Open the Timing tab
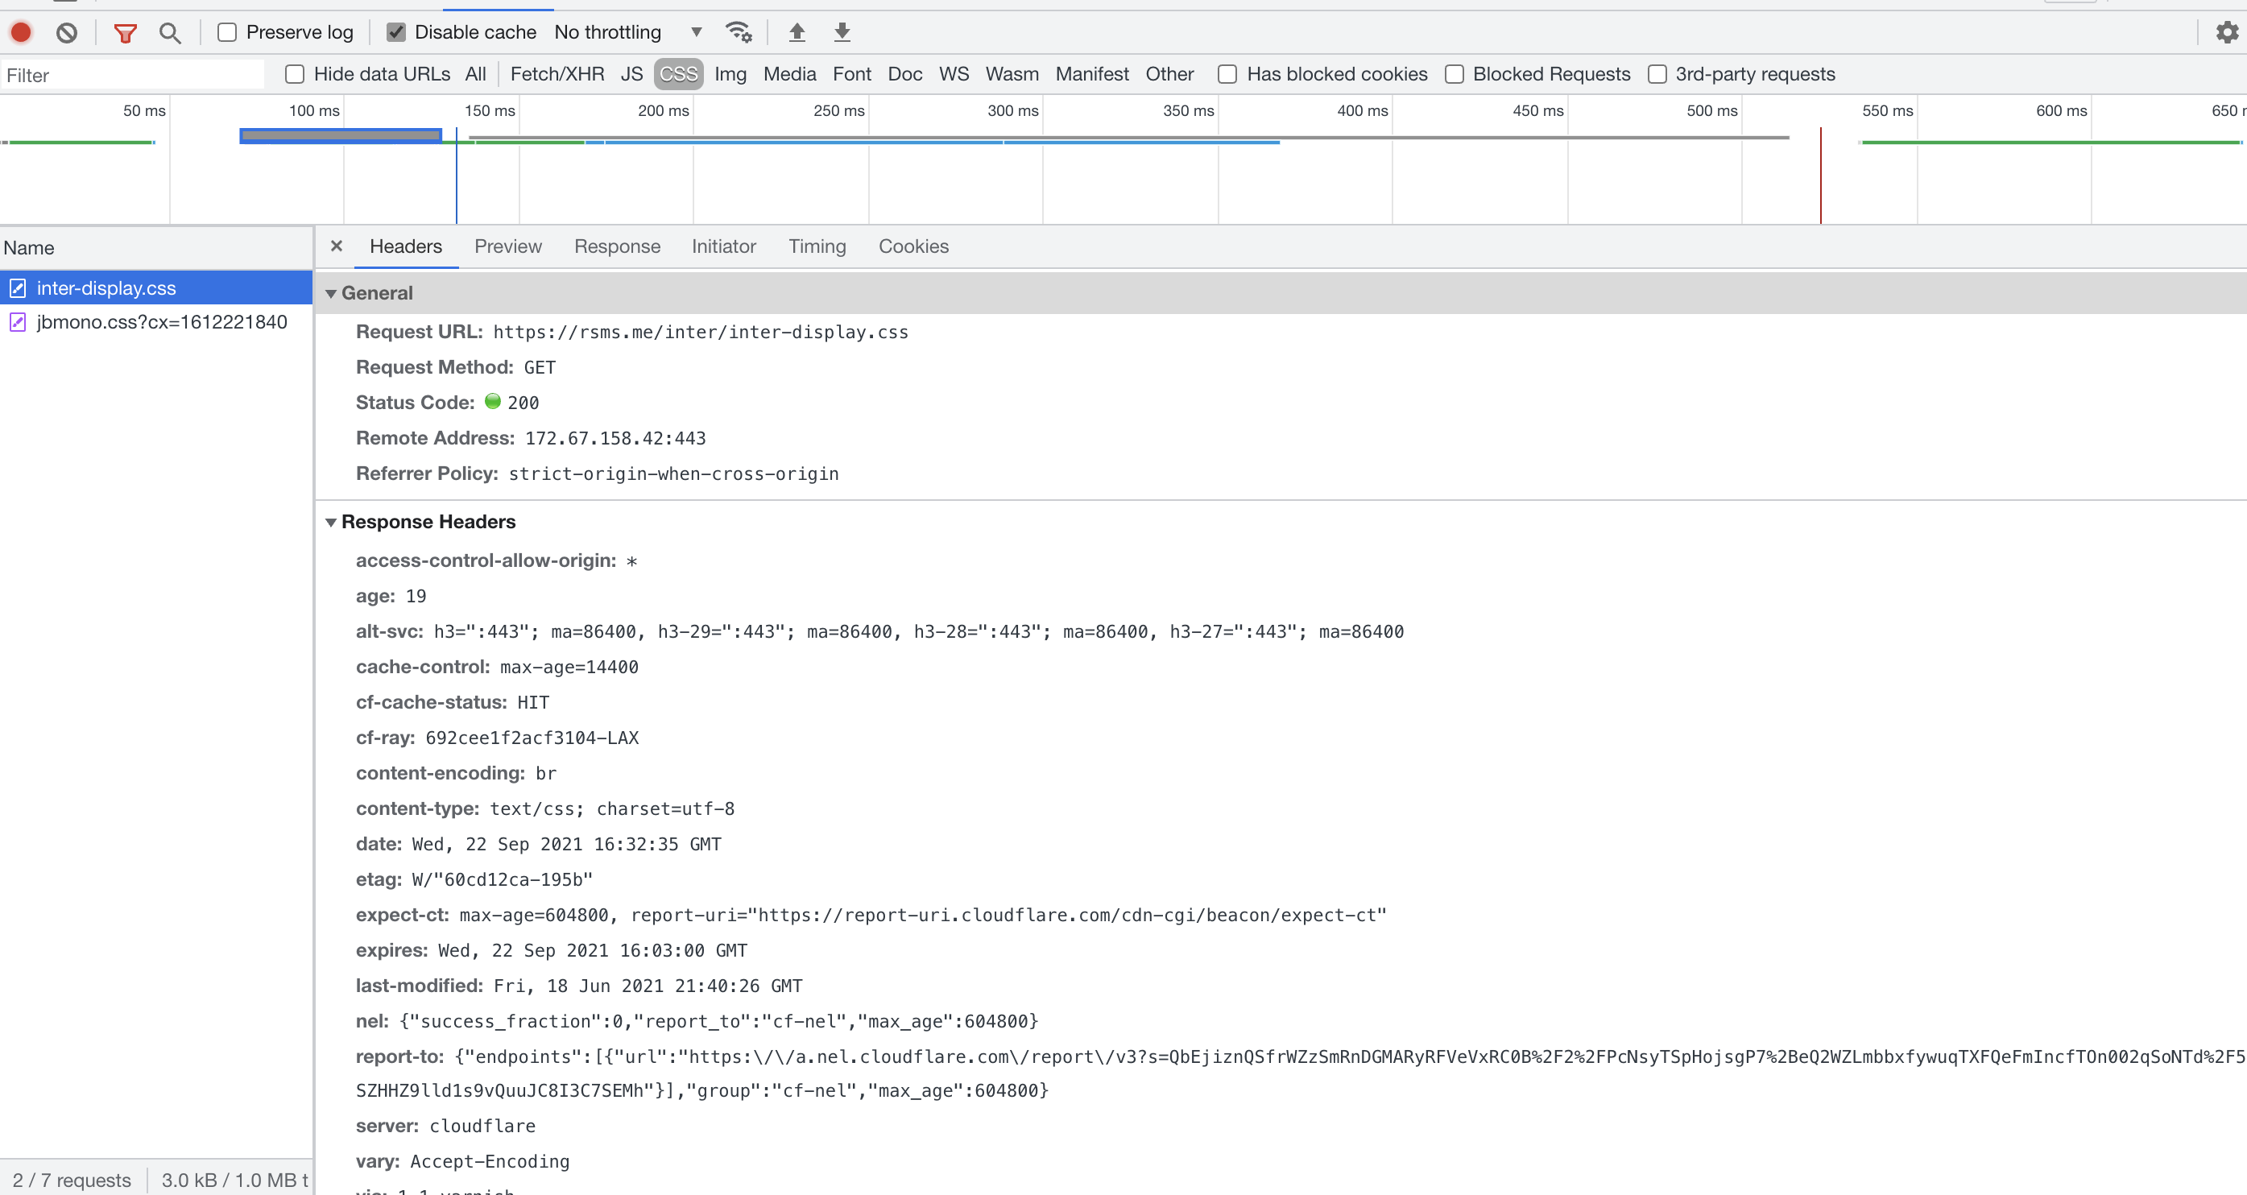This screenshot has width=2247, height=1195. pos(817,247)
